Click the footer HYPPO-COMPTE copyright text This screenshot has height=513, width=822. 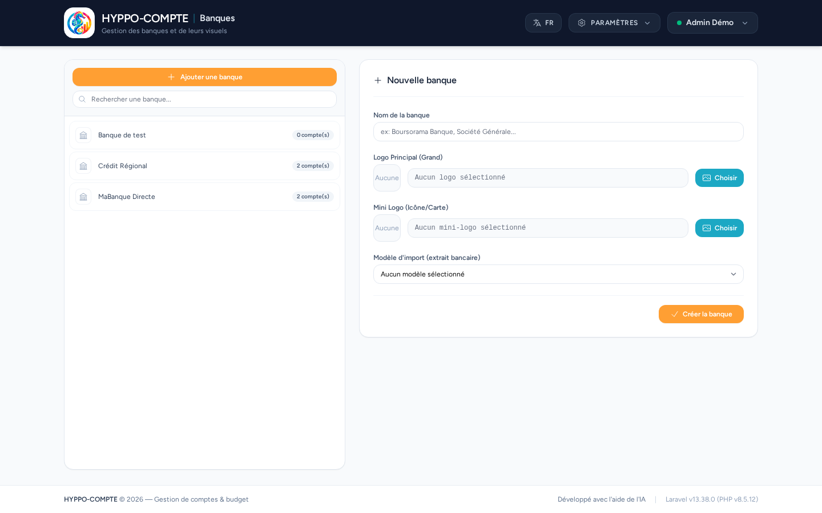[x=156, y=499]
